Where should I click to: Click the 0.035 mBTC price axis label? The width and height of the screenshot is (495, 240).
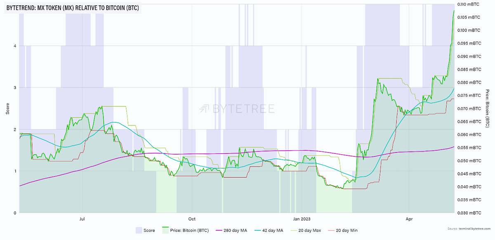coord(468,200)
